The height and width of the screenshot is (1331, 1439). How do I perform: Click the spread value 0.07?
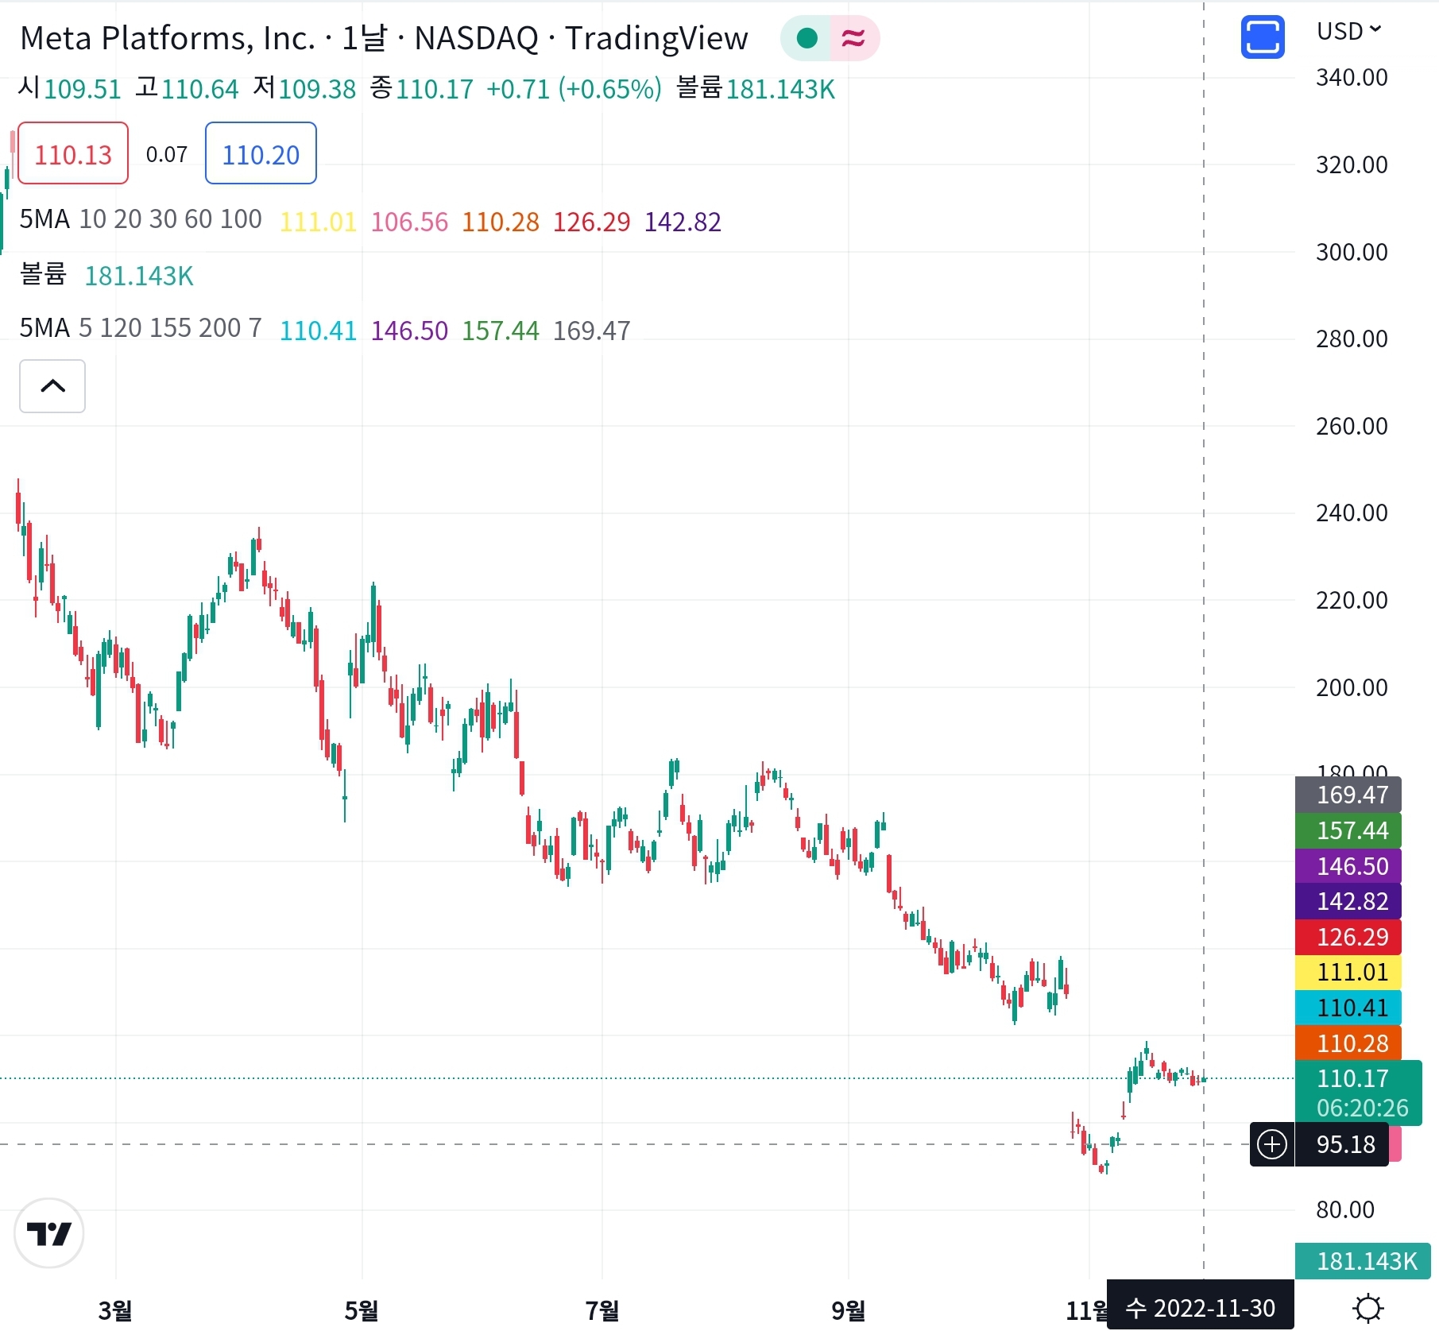coord(167,154)
